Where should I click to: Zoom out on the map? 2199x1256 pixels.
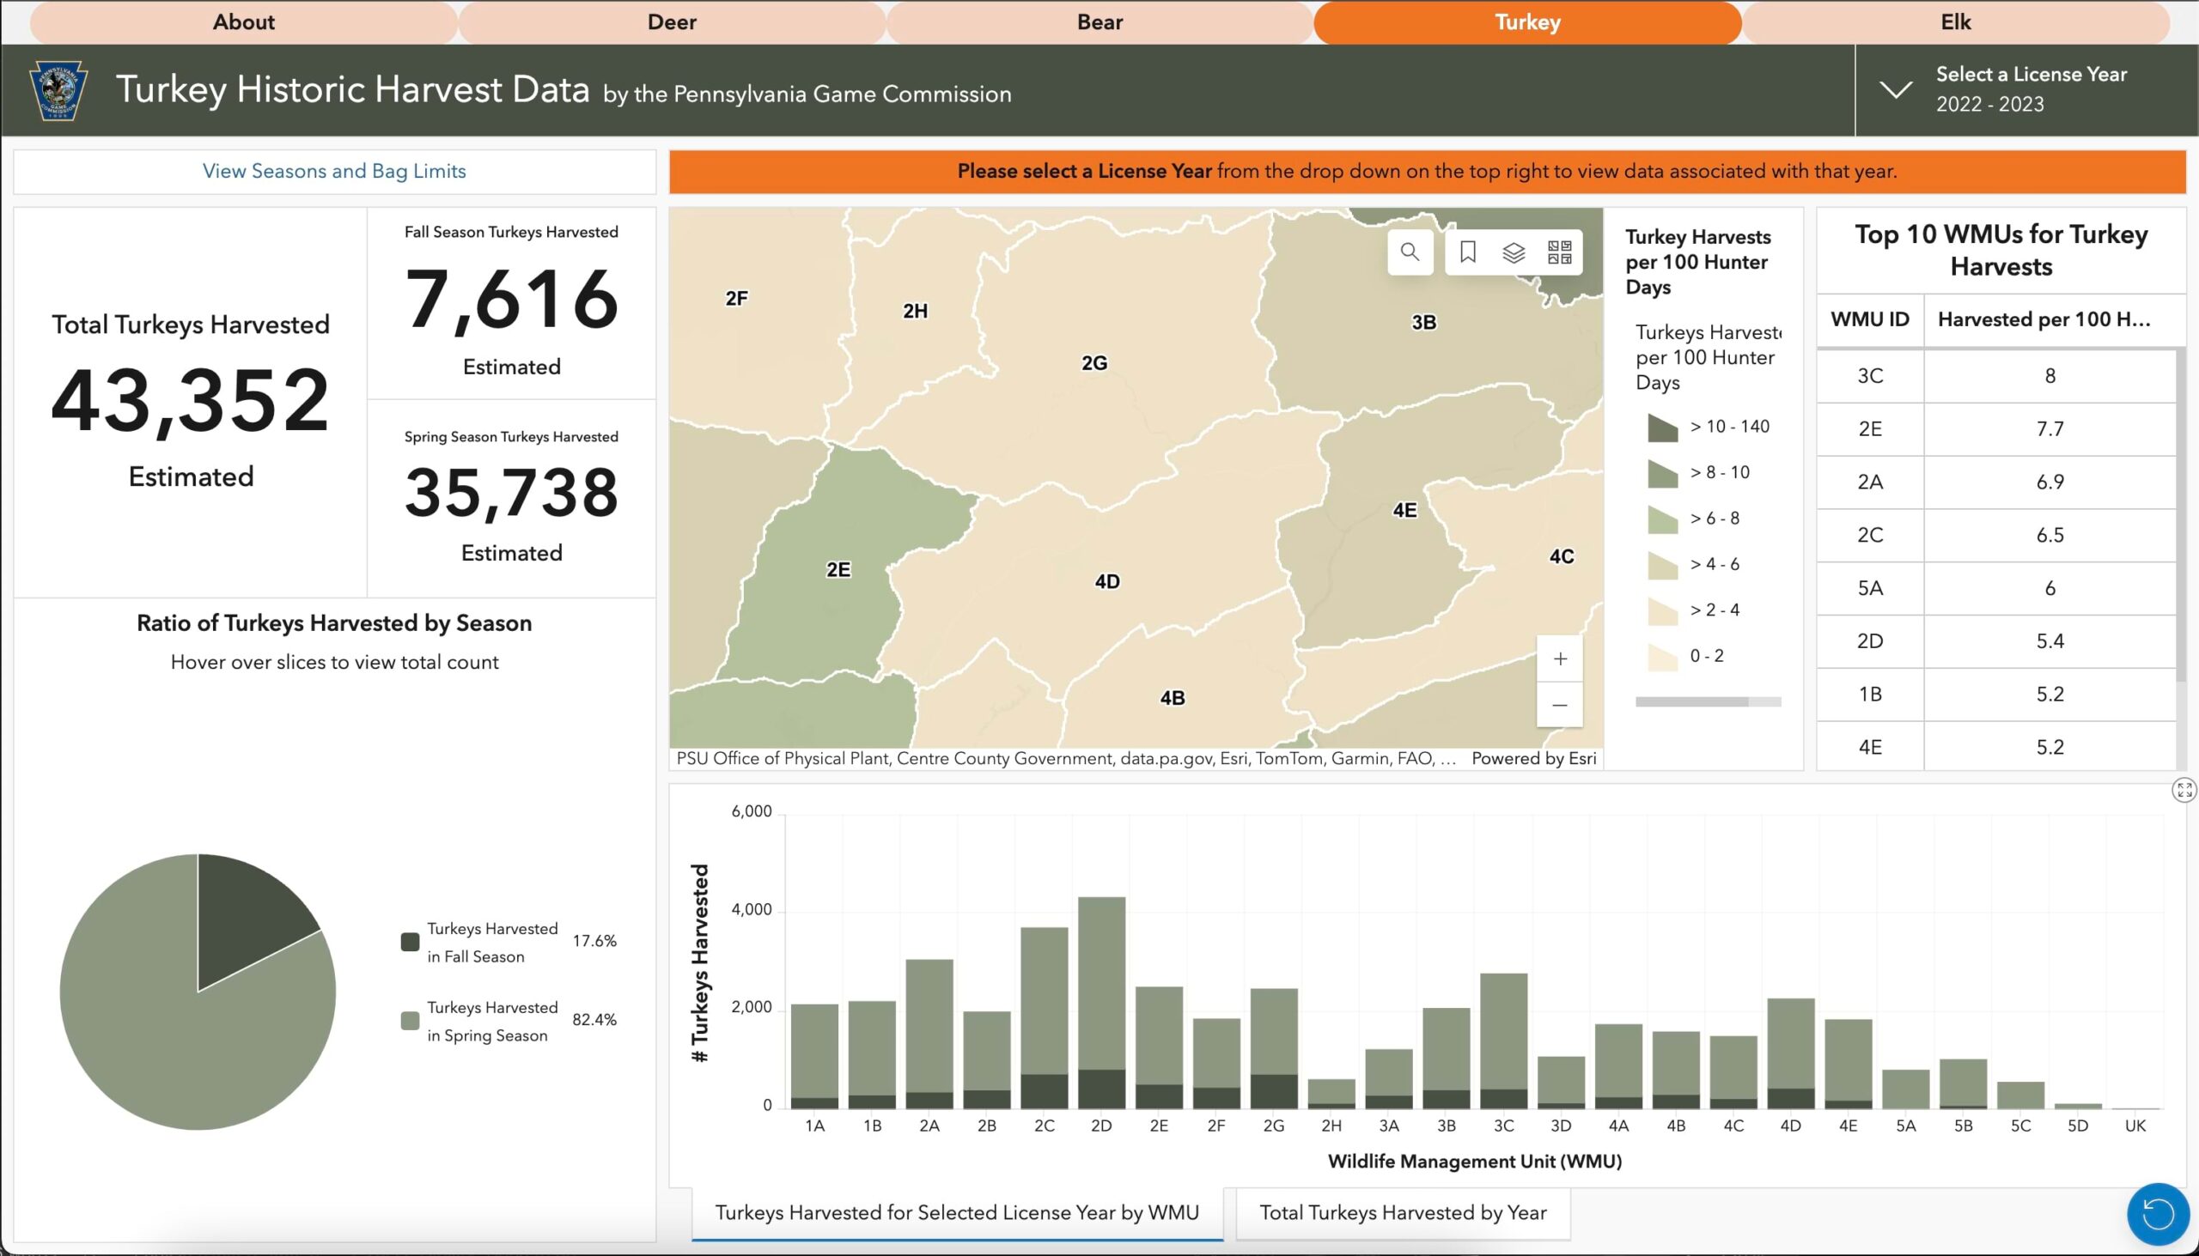coord(1560,705)
